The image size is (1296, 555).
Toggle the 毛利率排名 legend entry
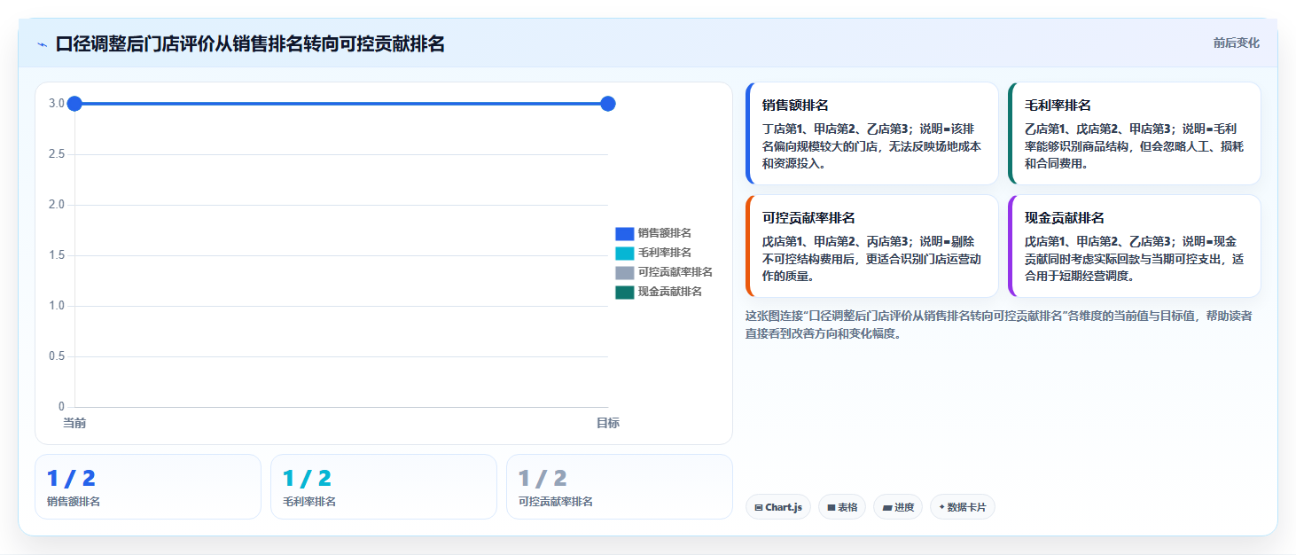(x=653, y=253)
